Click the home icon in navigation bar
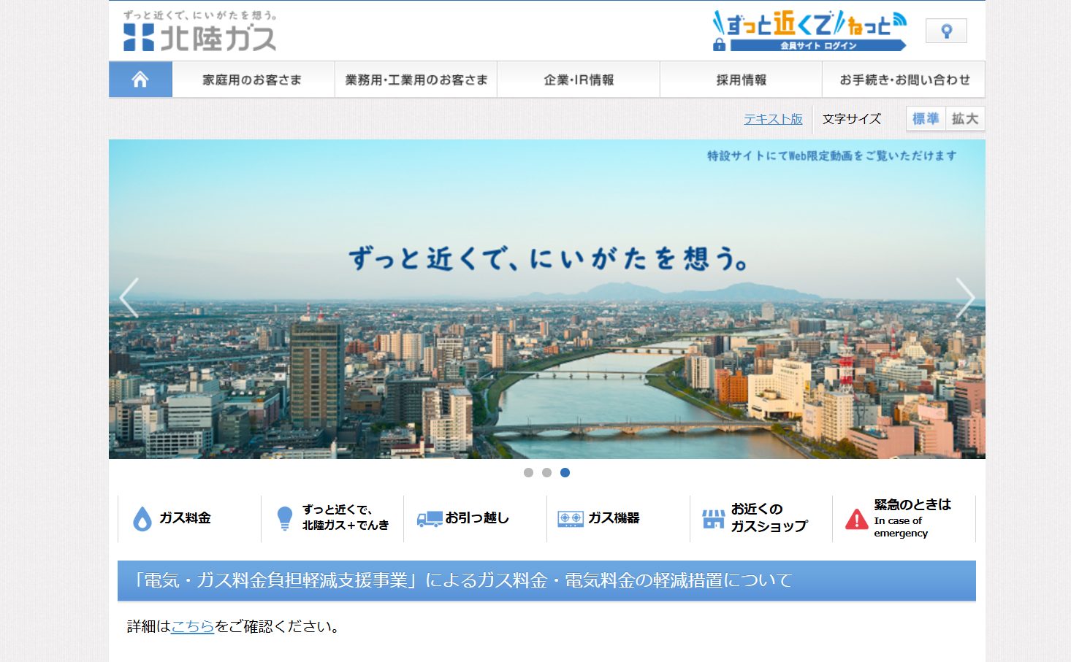 click(140, 80)
